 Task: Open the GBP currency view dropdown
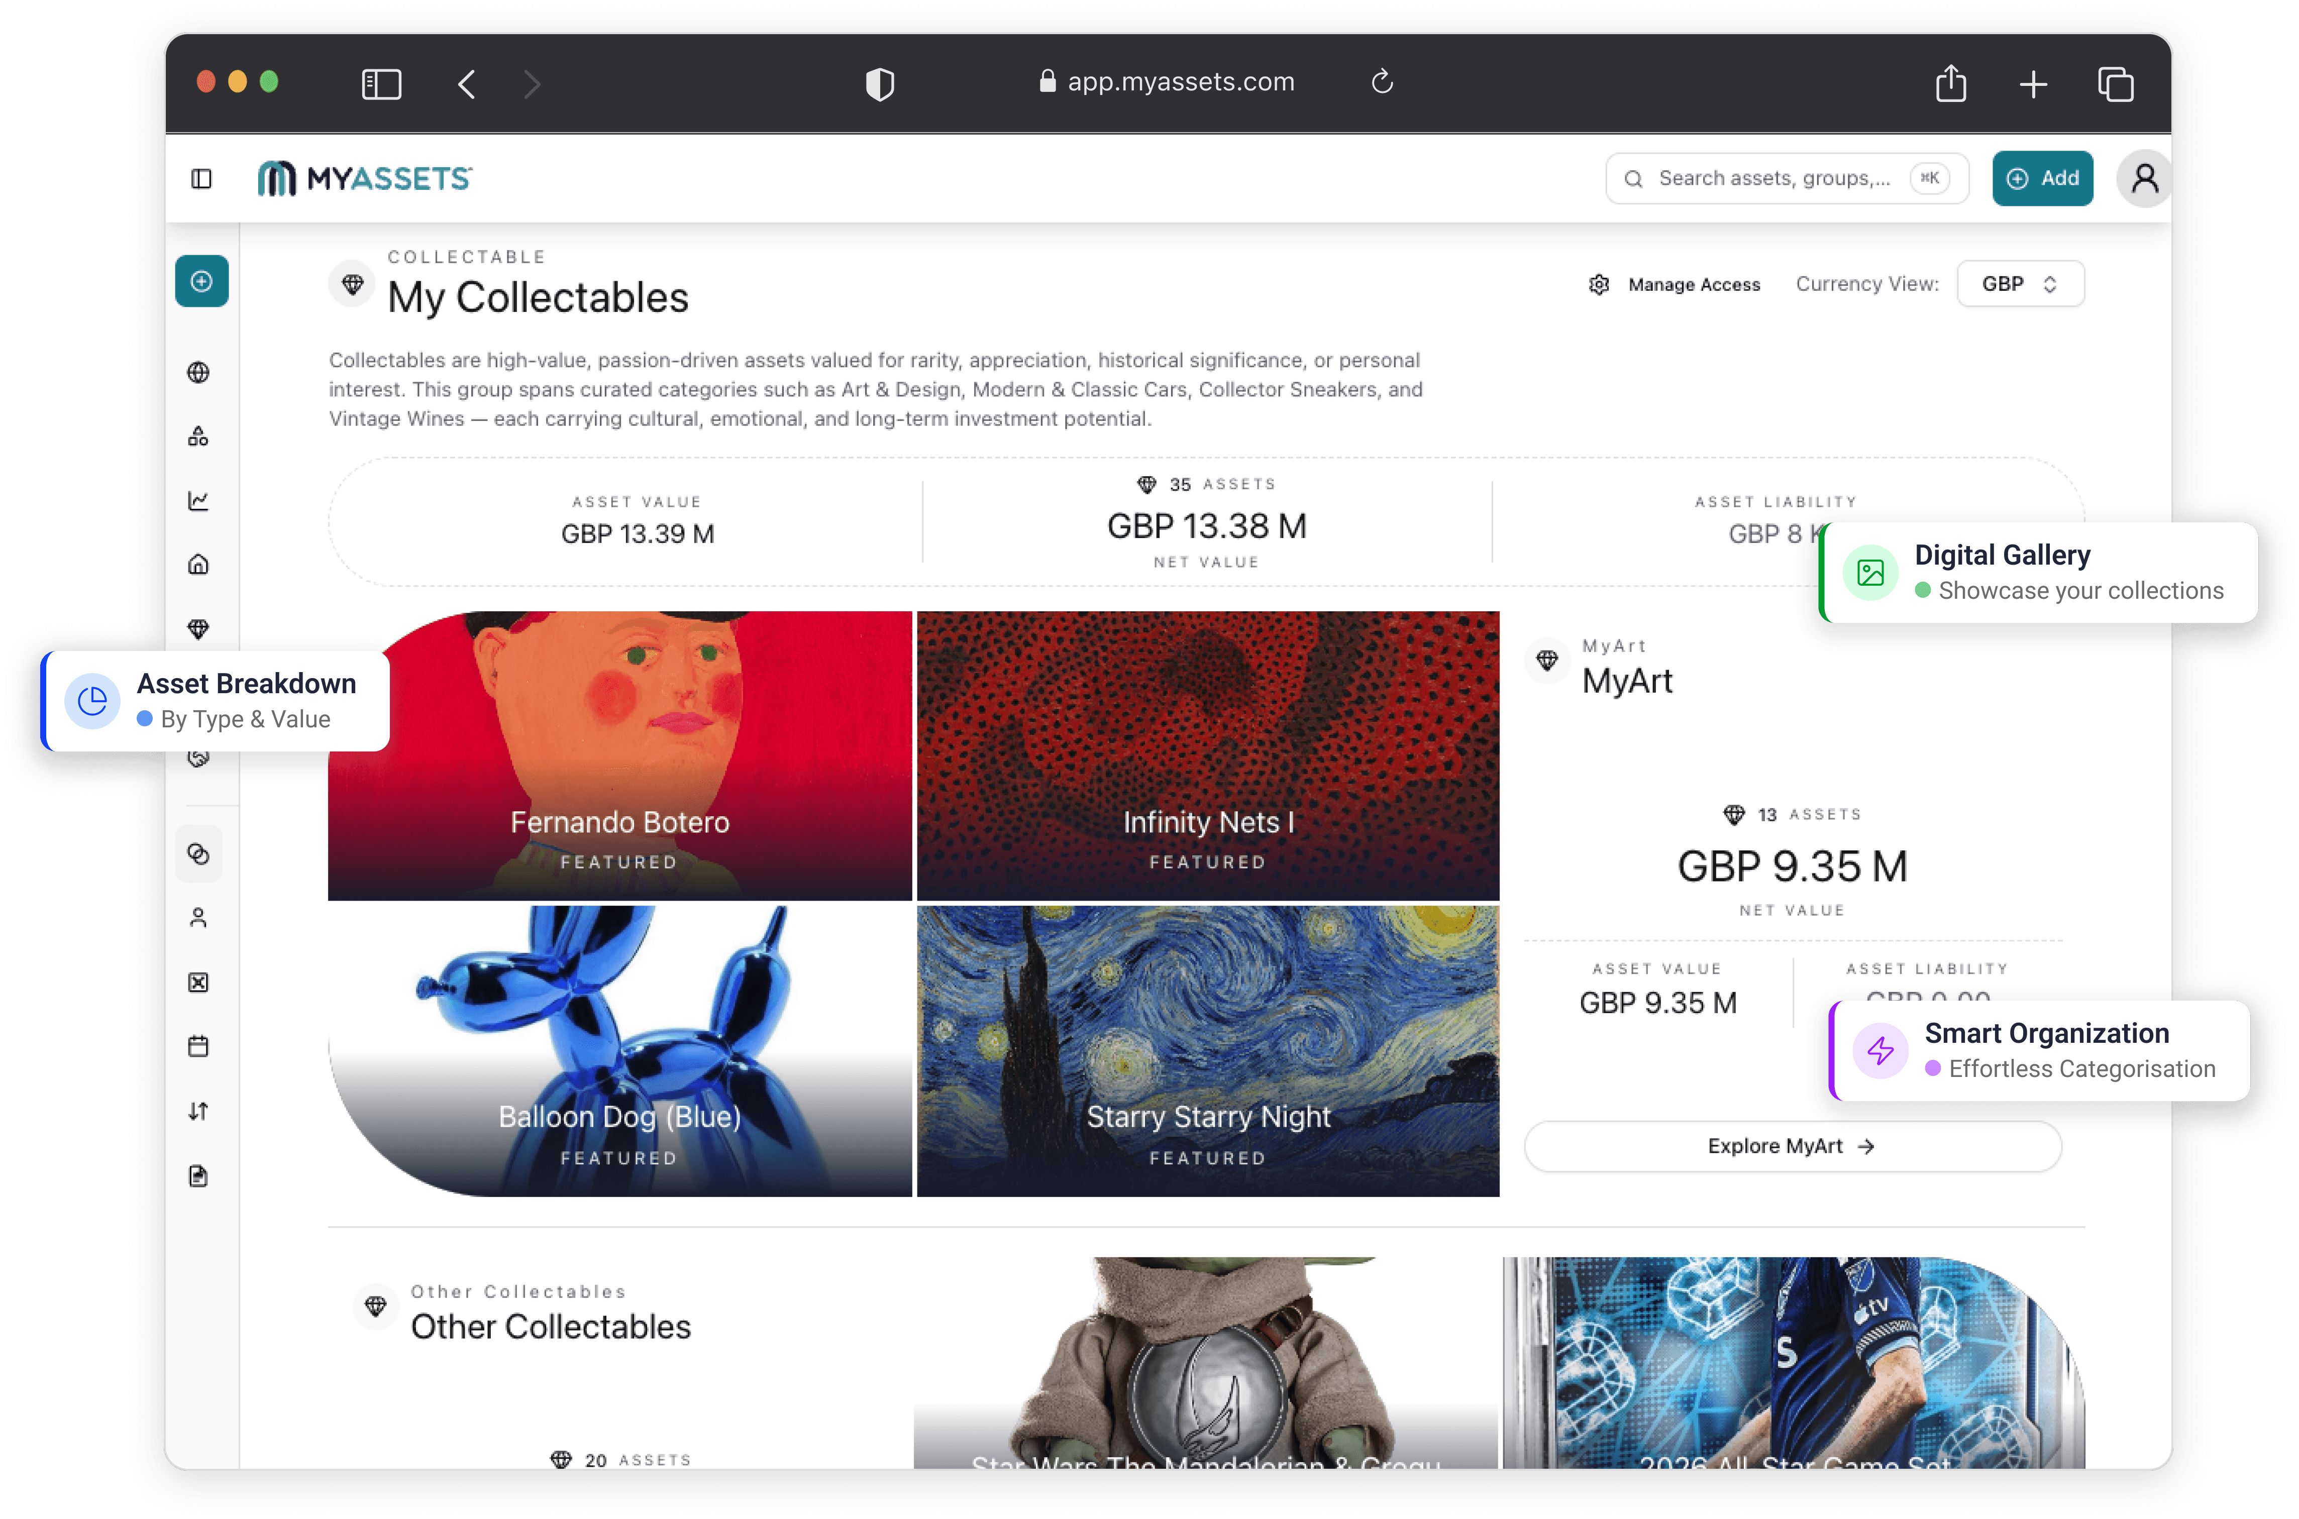[x=2020, y=284]
